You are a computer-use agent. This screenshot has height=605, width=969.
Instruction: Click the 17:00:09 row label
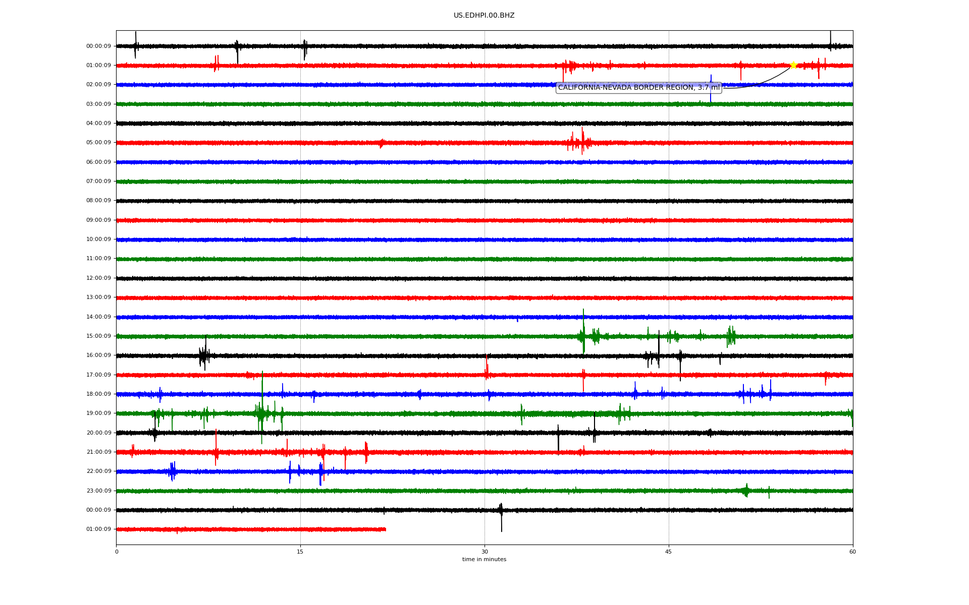coord(98,375)
